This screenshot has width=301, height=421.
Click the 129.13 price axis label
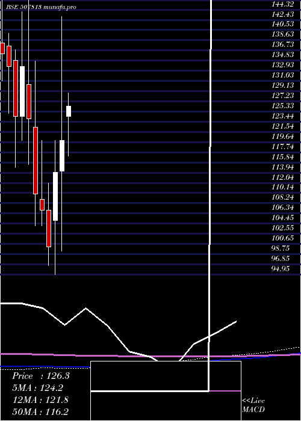coord(283,85)
